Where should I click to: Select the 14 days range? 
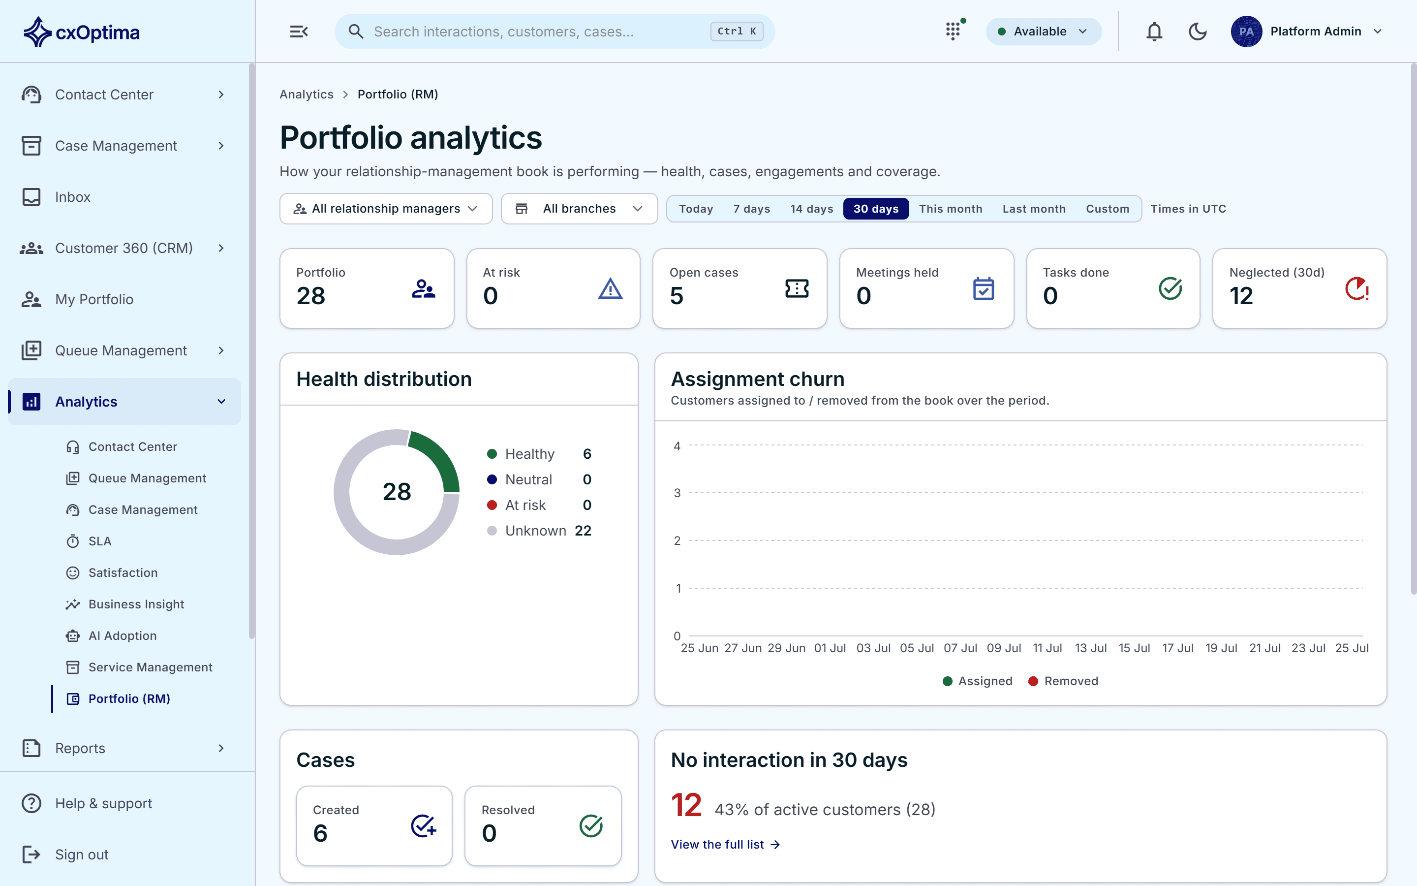click(x=811, y=209)
